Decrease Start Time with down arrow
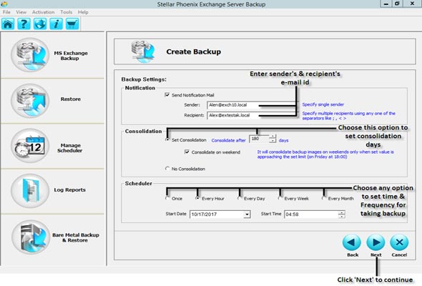Viewport: 422px width, 286px height. click(x=341, y=217)
